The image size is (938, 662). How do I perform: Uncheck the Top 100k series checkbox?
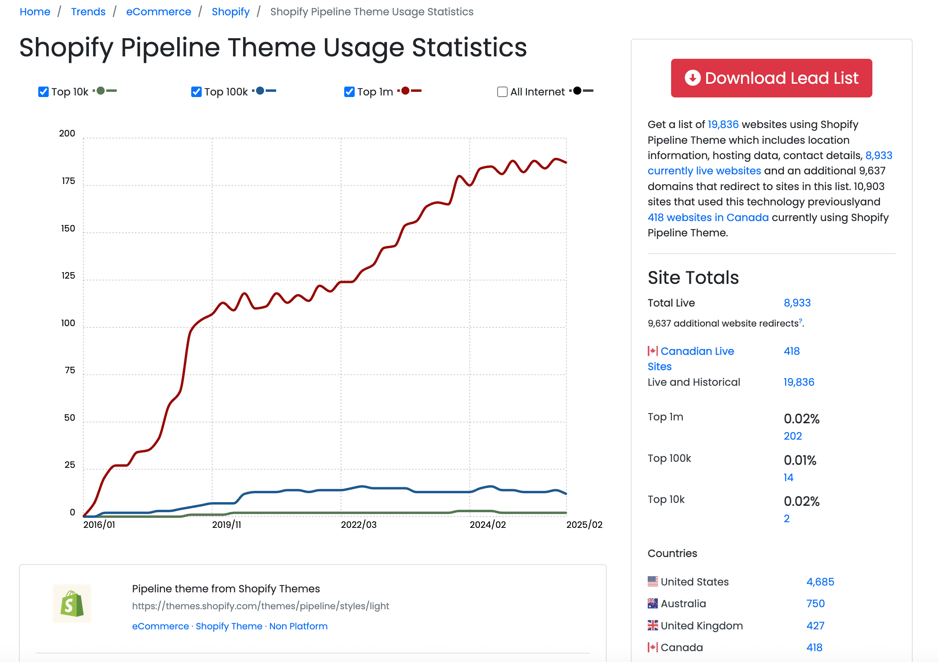click(x=196, y=92)
